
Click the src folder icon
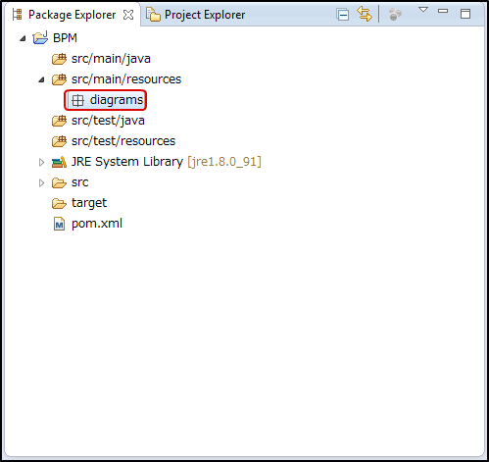59,182
